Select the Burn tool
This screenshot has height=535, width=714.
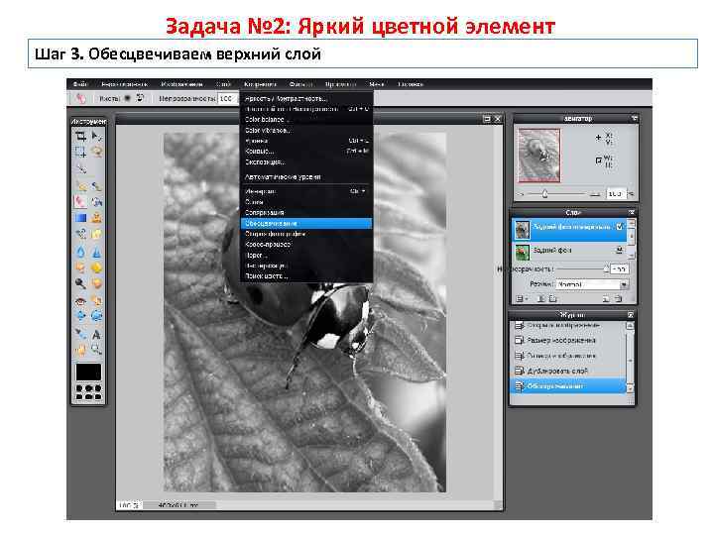pyautogui.click(x=96, y=283)
